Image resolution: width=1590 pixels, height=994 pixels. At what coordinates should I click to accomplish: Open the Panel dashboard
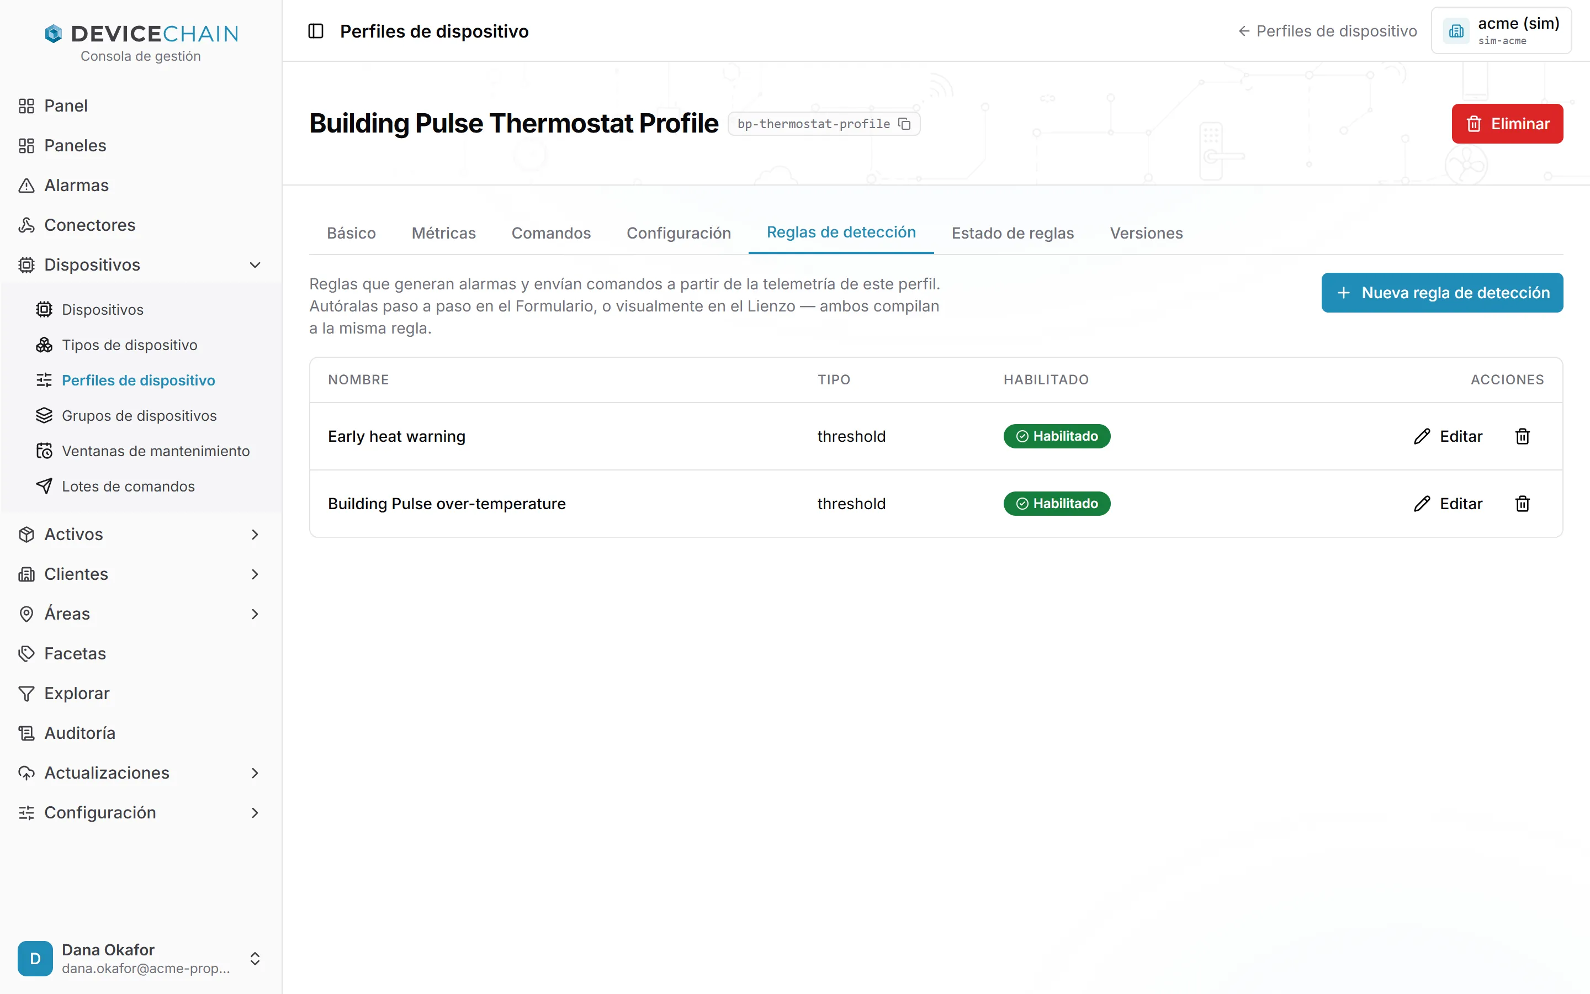(141, 106)
